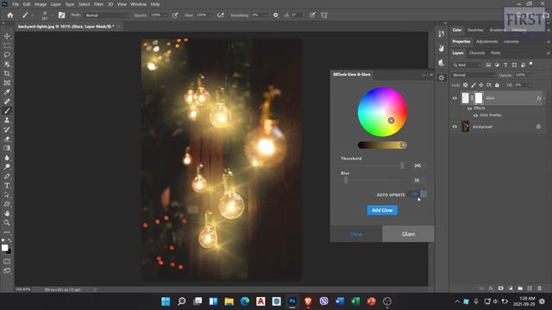This screenshot has height=310, width=552.
Task: Select the Clone Stamp tool
Action: click(x=7, y=121)
